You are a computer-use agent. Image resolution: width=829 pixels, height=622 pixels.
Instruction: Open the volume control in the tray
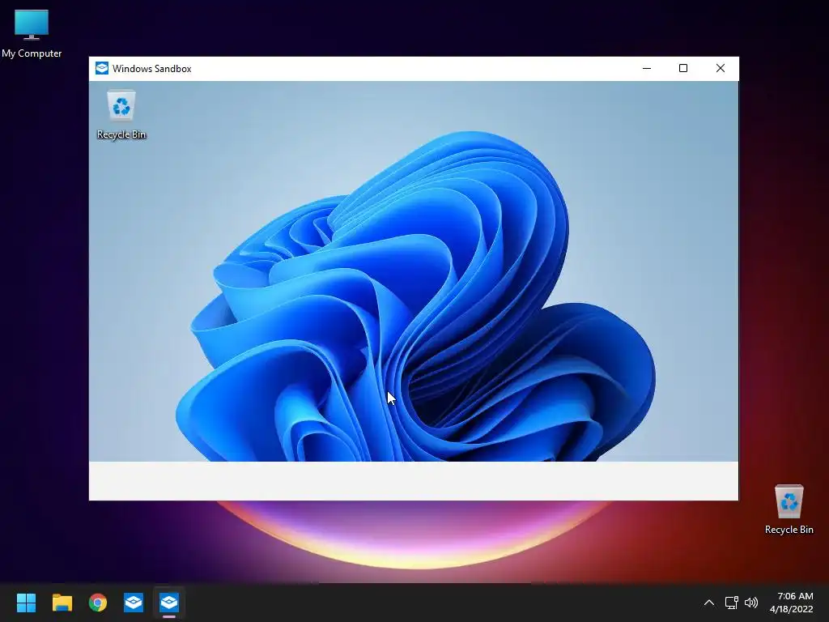[x=750, y=603]
